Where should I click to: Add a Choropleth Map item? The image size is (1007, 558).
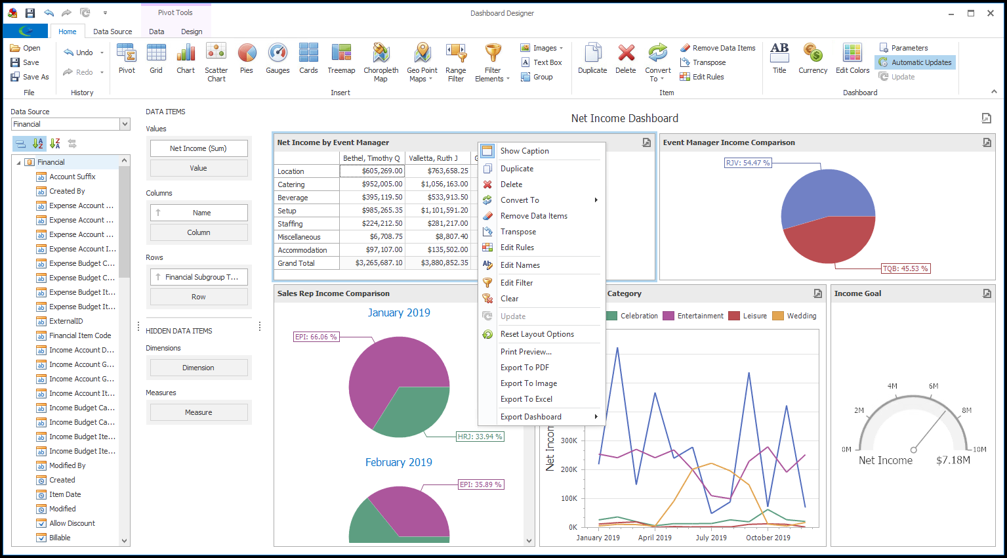pos(380,63)
